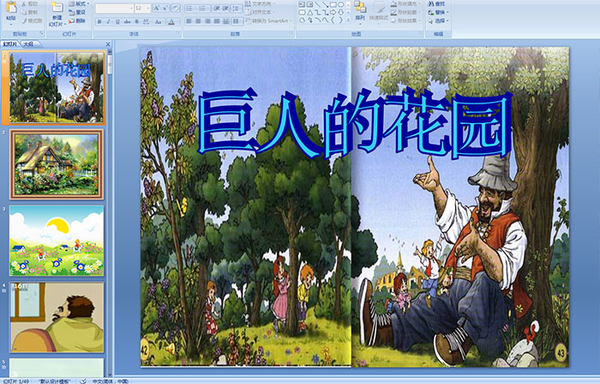This screenshot has height=384, width=600.
Task: Click the Convert to SmartArt button
Action: point(268,21)
